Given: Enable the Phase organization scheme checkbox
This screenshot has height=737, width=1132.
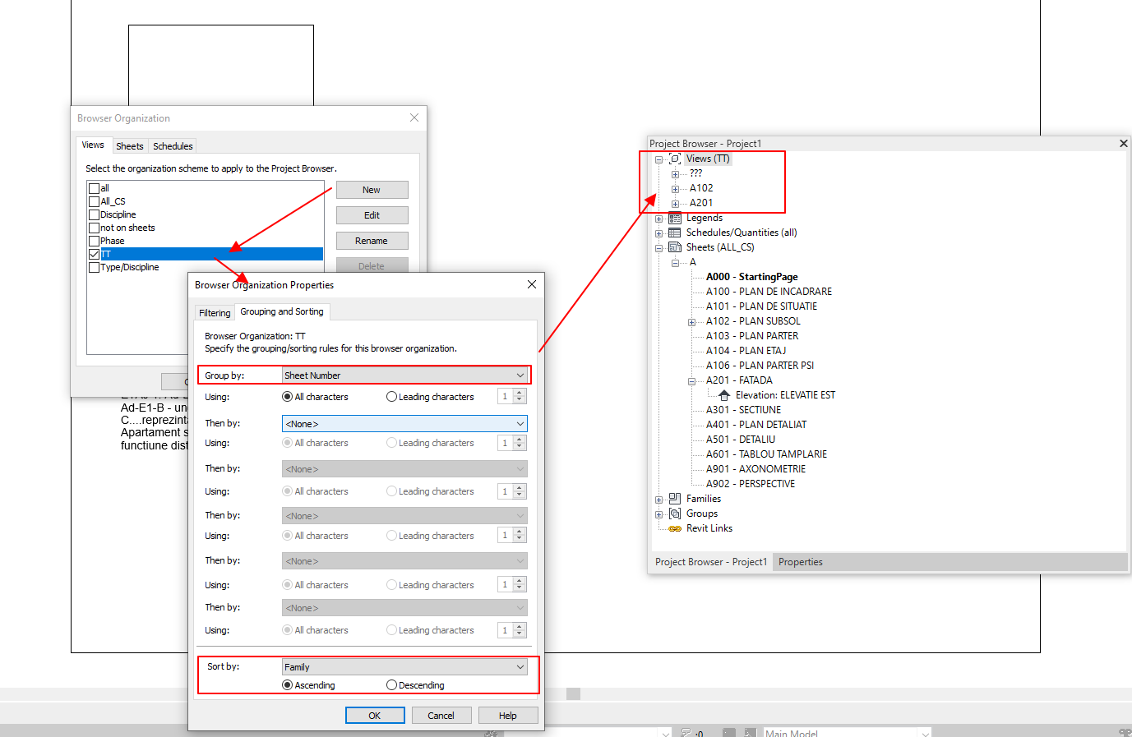Looking at the screenshot, I should pyautogui.click(x=95, y=241).
